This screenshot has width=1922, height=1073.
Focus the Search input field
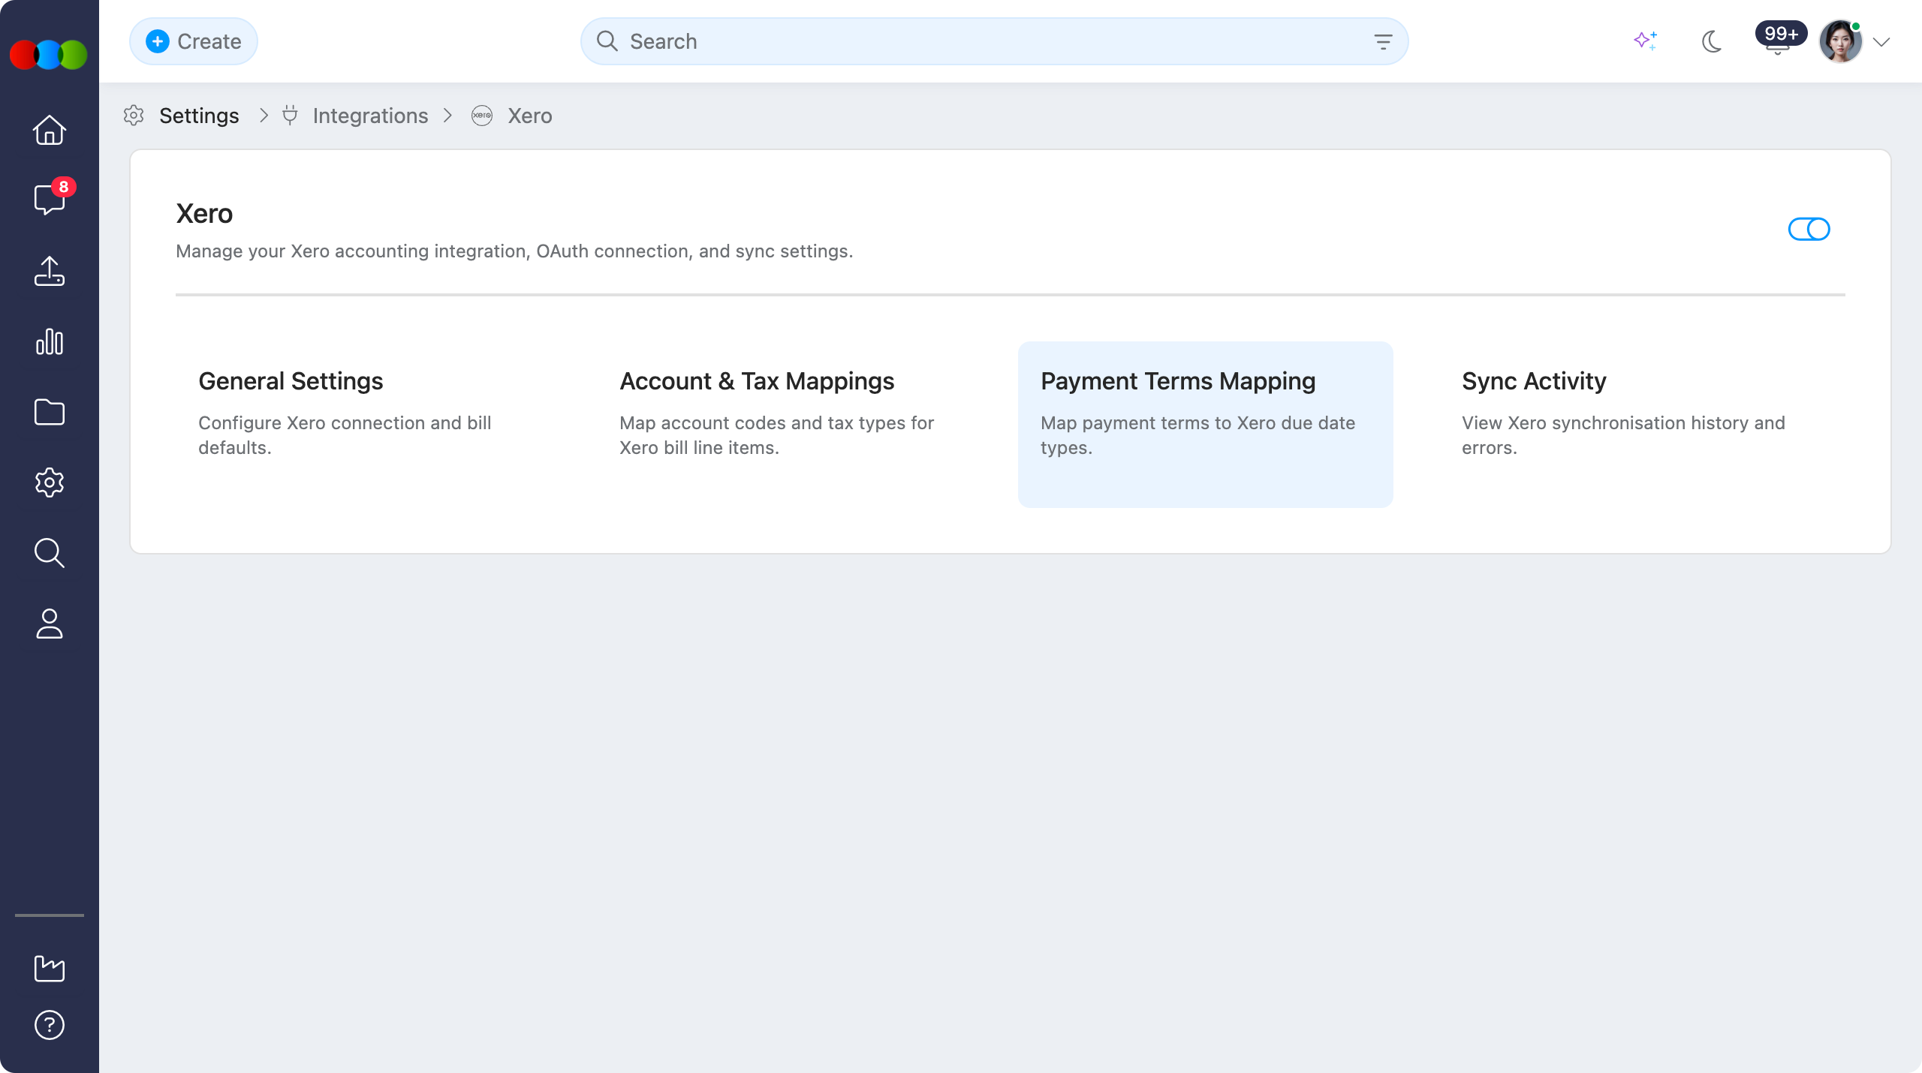click(x=994, y=41)
